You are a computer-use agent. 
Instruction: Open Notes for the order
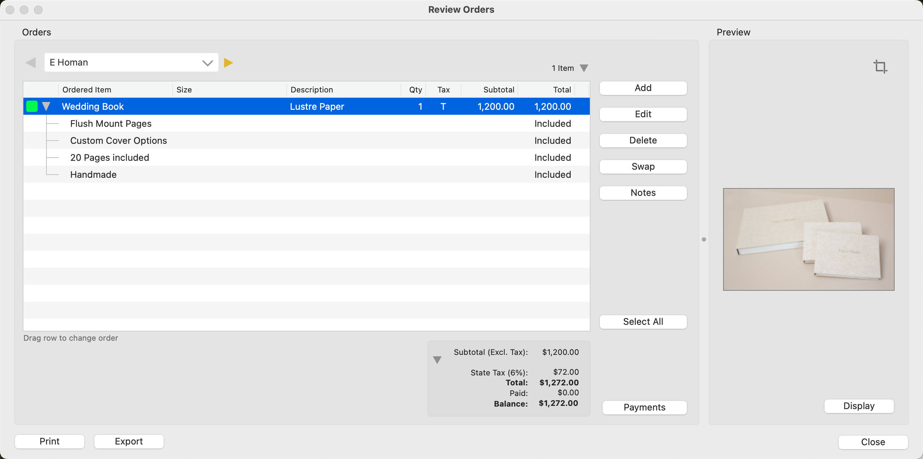coord(643,193)
